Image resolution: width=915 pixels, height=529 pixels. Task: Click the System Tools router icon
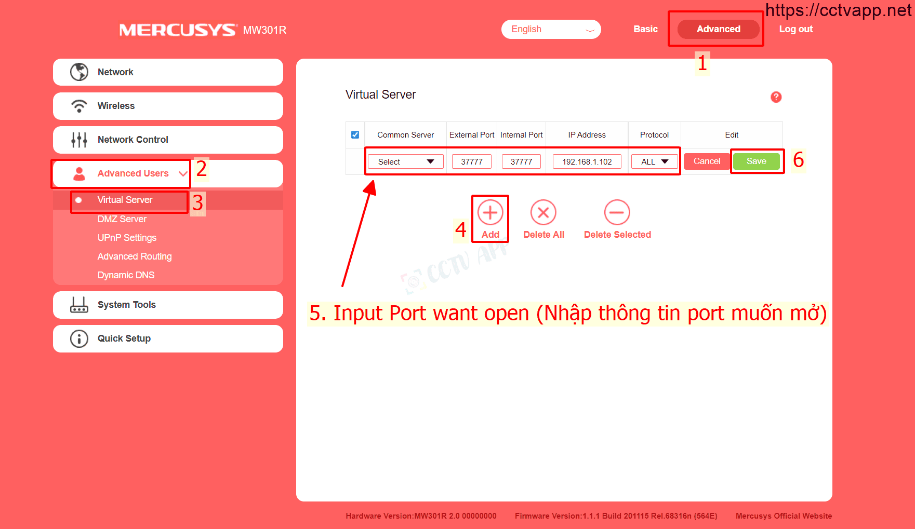click(79, 305)
